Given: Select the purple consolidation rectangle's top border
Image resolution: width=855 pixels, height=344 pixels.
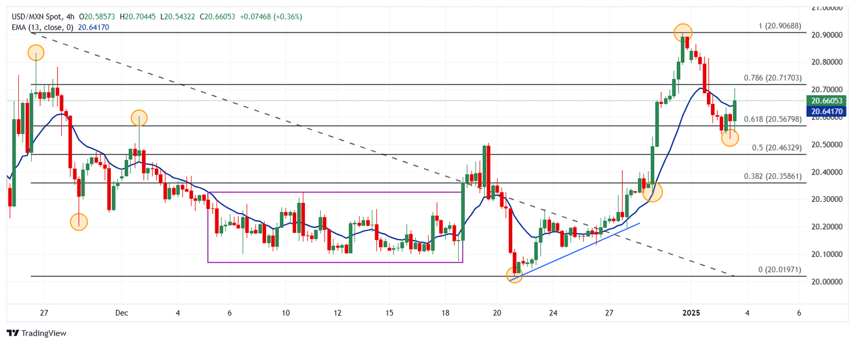Looking at the screenshot, I should 334,192.
